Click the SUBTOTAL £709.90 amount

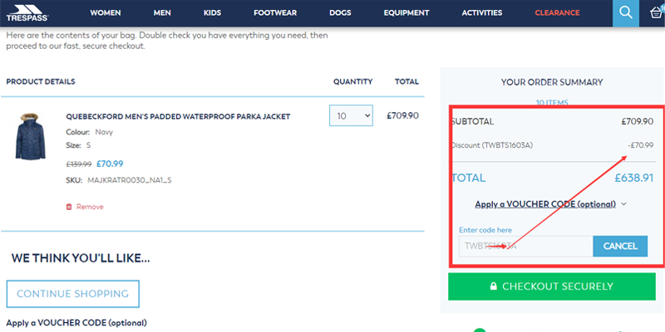pos(638,121)
